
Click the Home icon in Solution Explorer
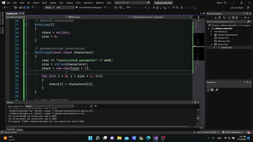[215, 18]
